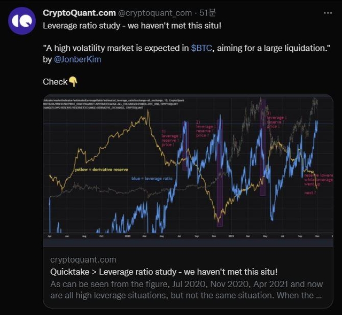Click the card description starting 'As can be seen'
This screenshot has height=315, width=342.
(185, 289)
